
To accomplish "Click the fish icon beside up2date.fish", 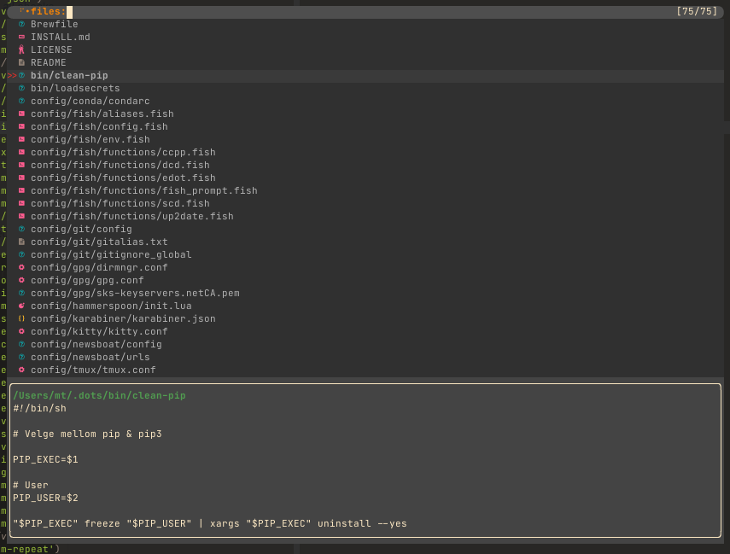I will (x=21, y=216).
